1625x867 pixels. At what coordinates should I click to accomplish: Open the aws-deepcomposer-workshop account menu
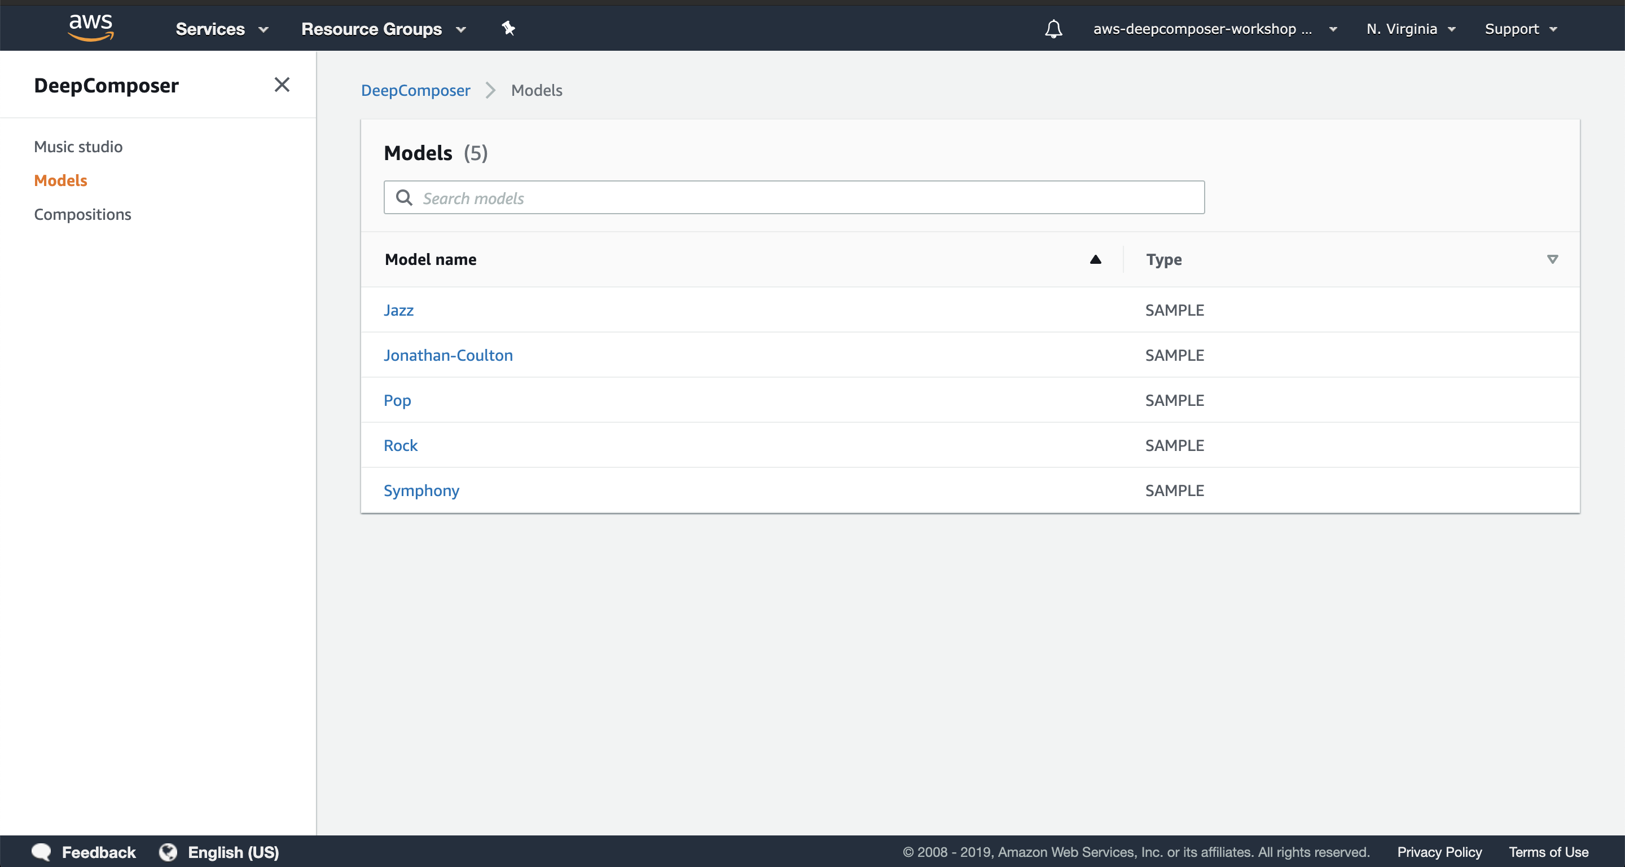(x=1215, y=29)
